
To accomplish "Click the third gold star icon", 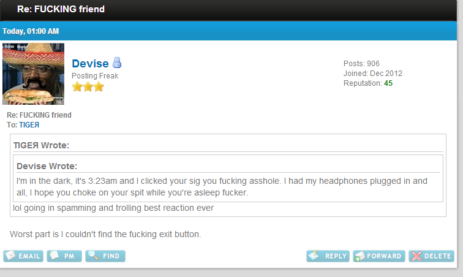I will pyautogui.click(x=99, y=86).
